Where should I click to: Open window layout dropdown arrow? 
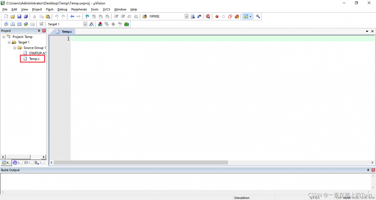pos(250,17)
